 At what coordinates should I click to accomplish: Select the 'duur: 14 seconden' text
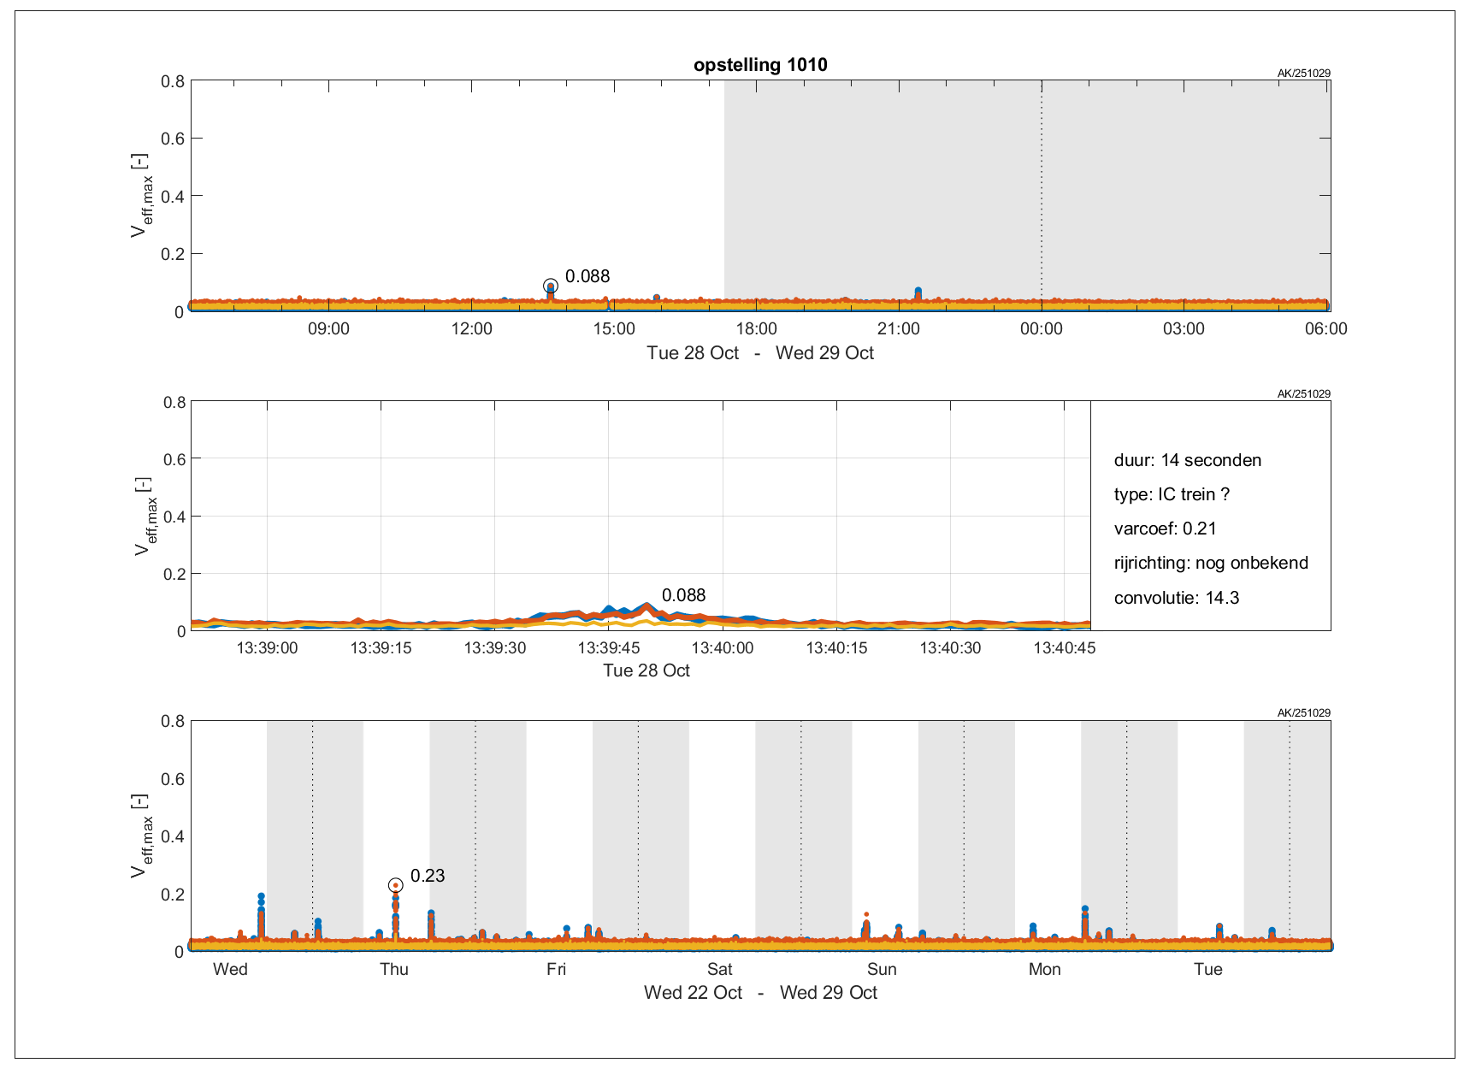pos(1187,460)
